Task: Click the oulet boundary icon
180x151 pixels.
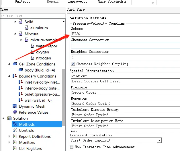Action: 21,94
